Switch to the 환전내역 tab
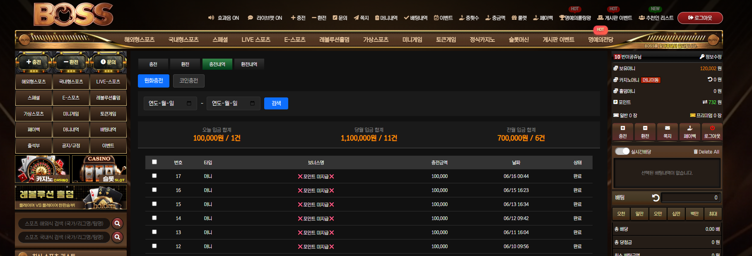The image size is (752, 256). coord(249,64)
